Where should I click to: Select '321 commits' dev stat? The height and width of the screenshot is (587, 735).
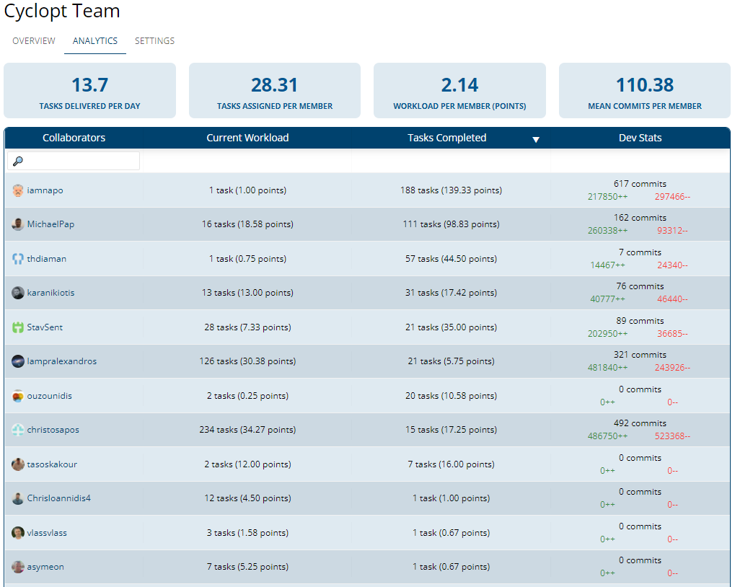pos(640,355)
